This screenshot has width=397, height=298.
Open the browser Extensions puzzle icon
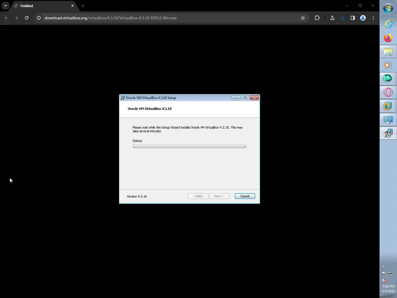317,18
